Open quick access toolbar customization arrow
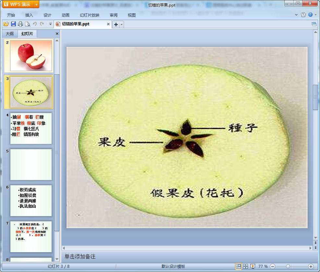The width and height of the screenshot is (320, 272). coord(50,24)
